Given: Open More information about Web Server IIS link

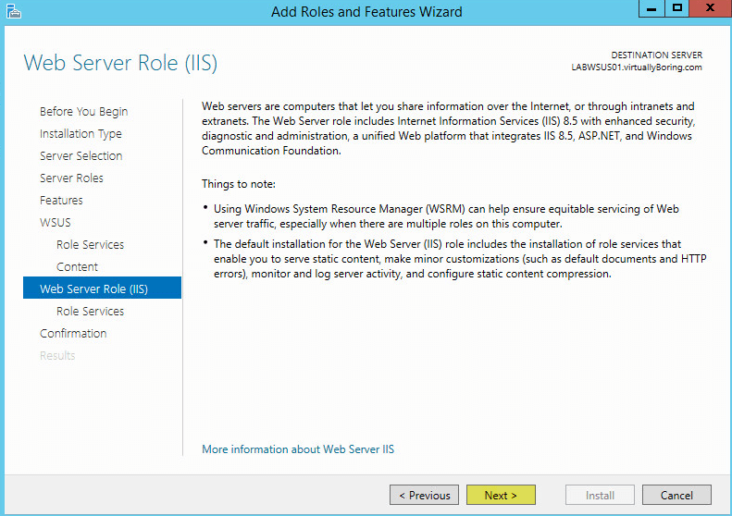Looking at the screenshot, I should [298, 449].
